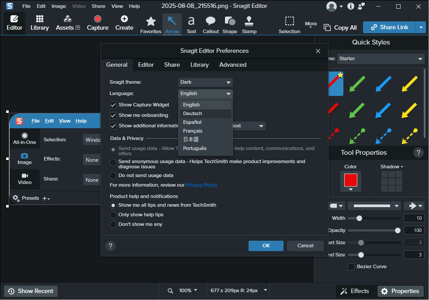The width and height of the screenshot is (429, 300).
Task: Open the zoom level 100% dropdown
Action: 188,291
